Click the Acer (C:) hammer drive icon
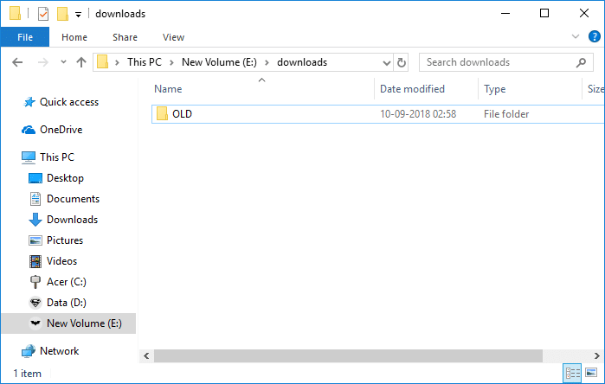 35,282
